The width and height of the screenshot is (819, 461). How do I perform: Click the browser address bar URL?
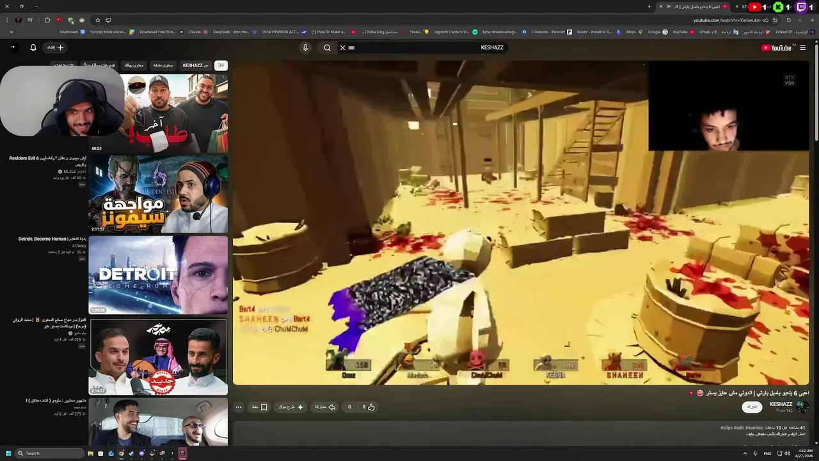731,20
